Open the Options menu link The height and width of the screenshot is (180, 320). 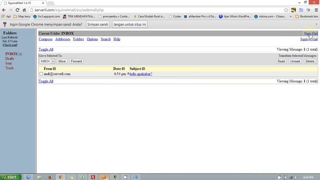(x=92, y=39)
